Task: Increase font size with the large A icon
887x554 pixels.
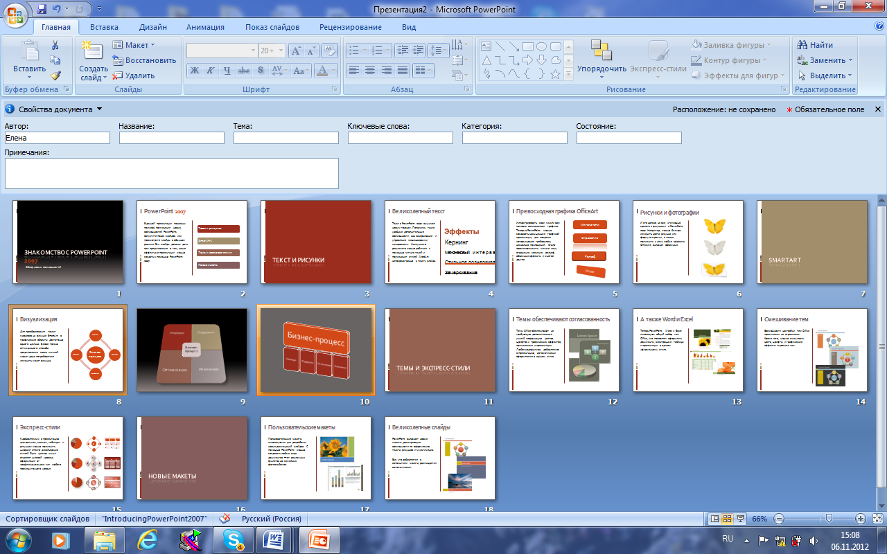Action: click(295, 51)
